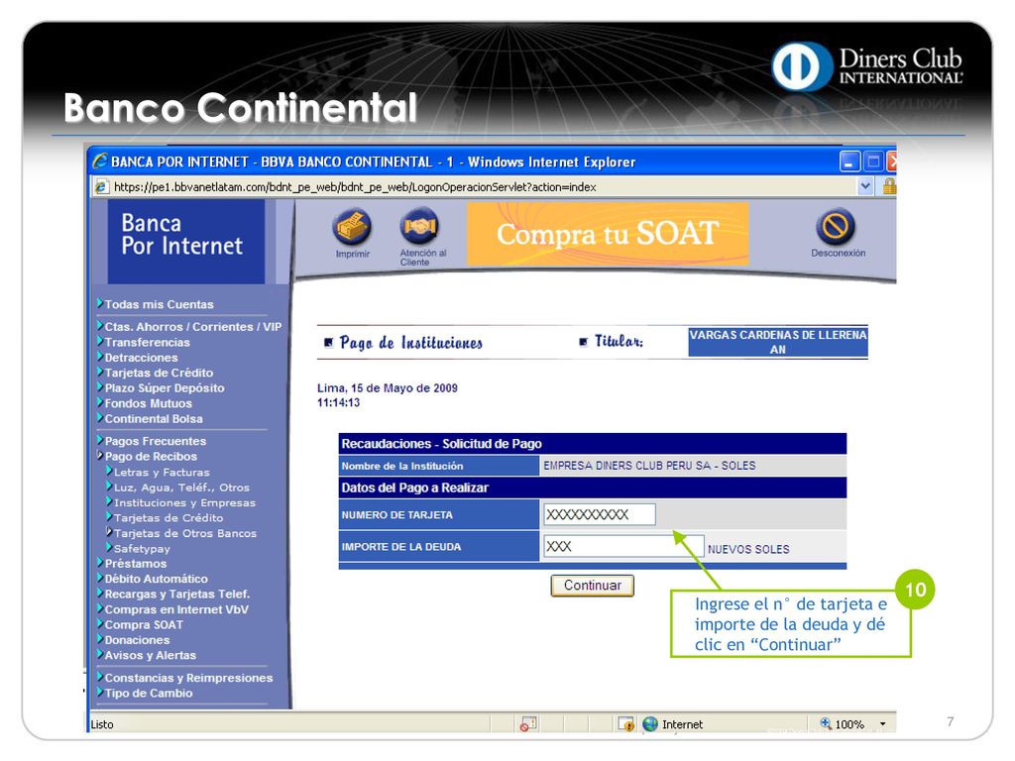
Task: Minimize the Internet Explorer window
Action: (849, 162)
